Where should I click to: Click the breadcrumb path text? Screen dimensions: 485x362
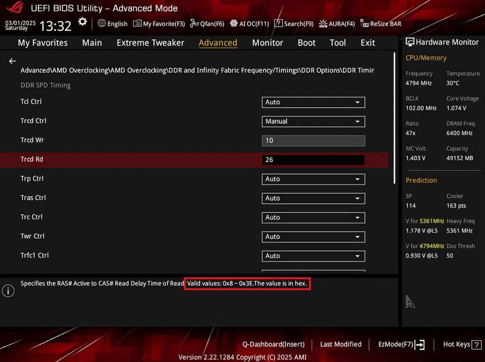[x=197, y=70]
